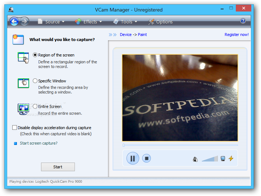Click 'Define the recording area' description text
Viewport: 261px width, 196px height.
click(63, 90)
